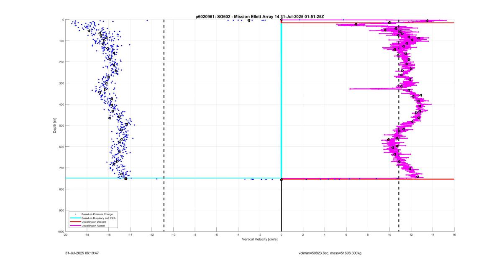This screenshot has width=502, height=260.
Task: Click the magenta line sample in legend
Action: pos(75,226)
